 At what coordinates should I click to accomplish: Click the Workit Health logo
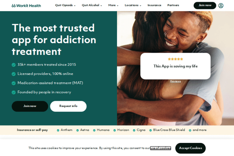pyautogui.click(x=26, y=6)
